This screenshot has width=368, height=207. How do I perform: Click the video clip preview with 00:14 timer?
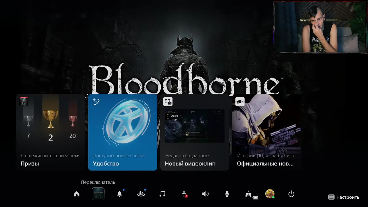pyautogui.click(x=195, y=126)
